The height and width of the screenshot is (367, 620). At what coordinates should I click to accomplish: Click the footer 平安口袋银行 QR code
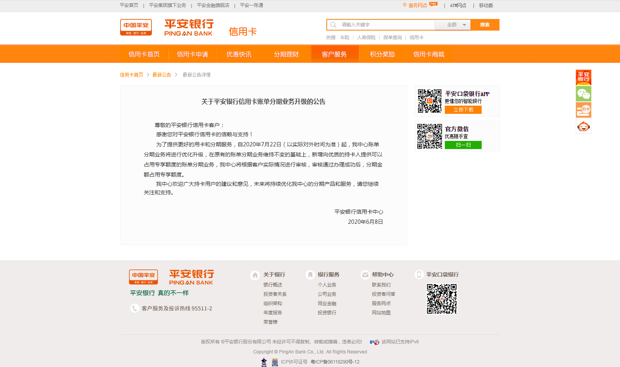pos(442,299)
